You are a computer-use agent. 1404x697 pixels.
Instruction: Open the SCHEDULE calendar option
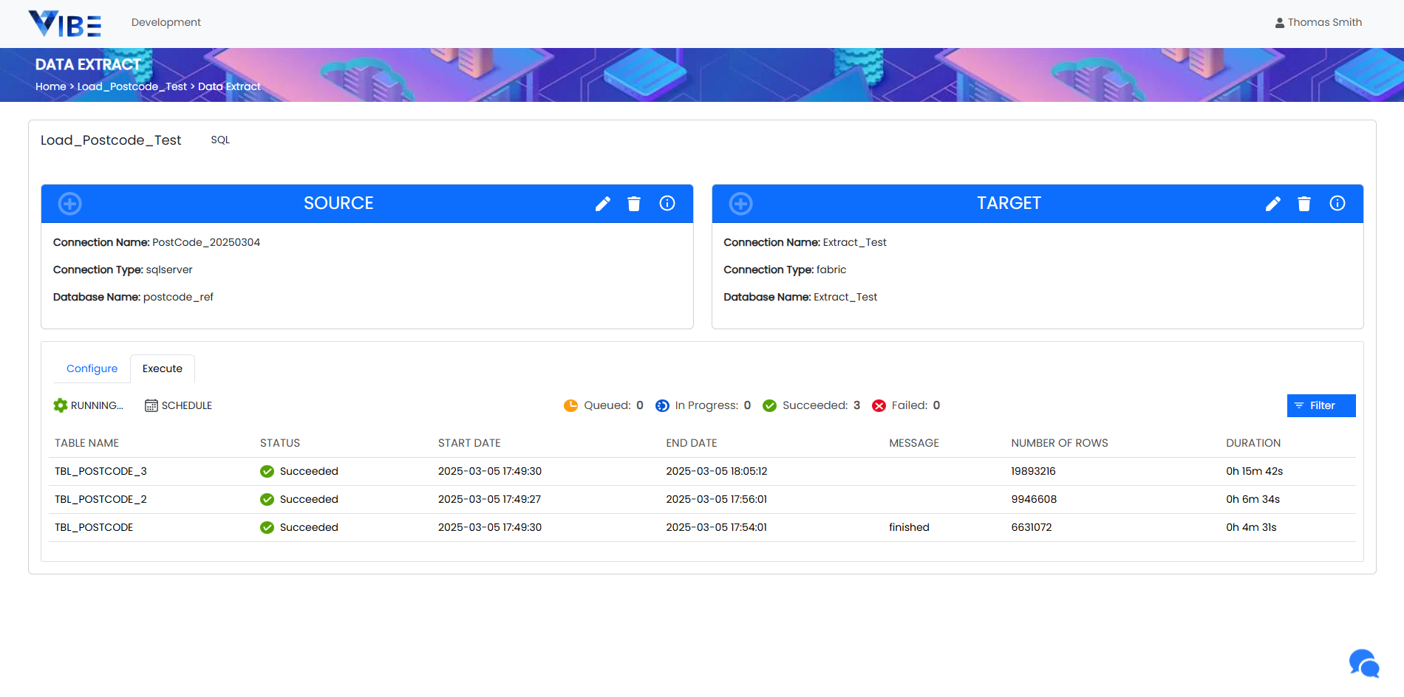pyautogui.click(x=178, y=405)
